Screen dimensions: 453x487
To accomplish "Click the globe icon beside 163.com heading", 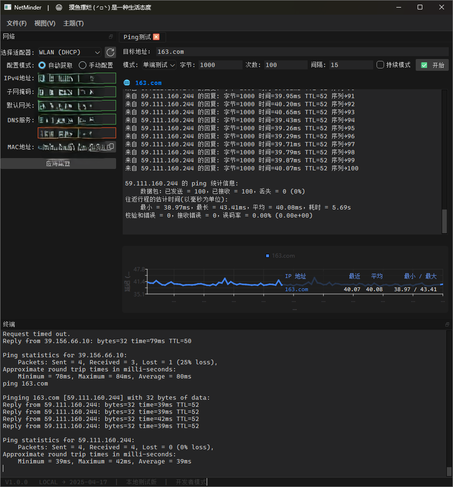I will (x=126, y=83).
